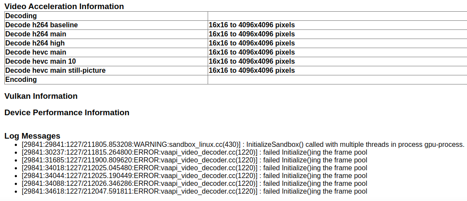Select the pixel range for hevc main still-picture

point(252,71)
